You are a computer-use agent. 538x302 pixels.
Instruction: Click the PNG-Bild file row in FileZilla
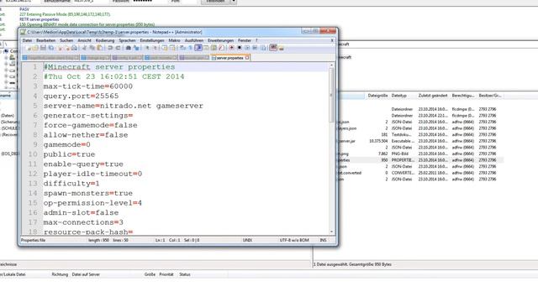(x=420, y=154)
